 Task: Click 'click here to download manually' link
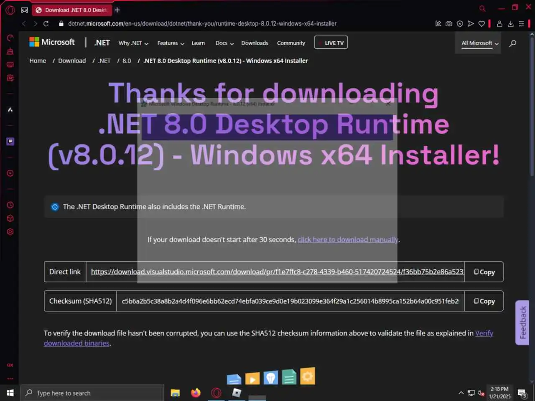click(x=348, y=240)
